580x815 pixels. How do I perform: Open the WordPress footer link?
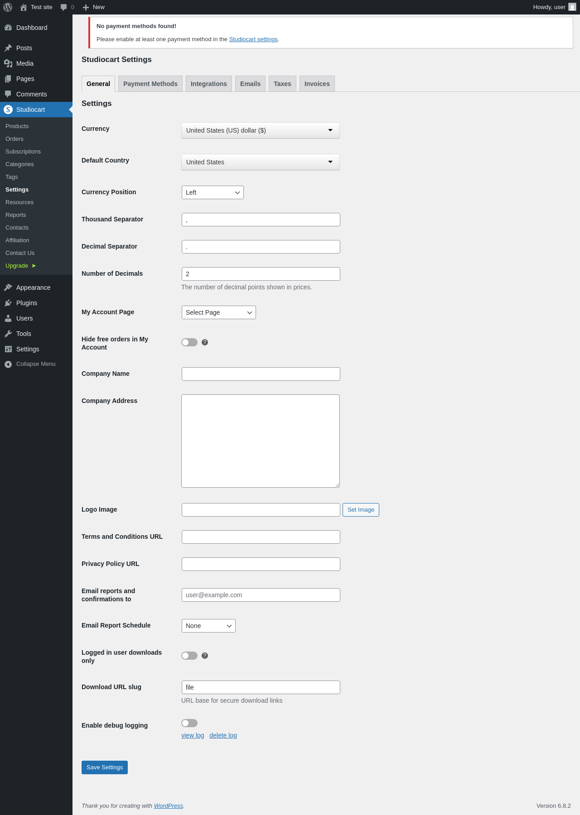coord(169,806)
